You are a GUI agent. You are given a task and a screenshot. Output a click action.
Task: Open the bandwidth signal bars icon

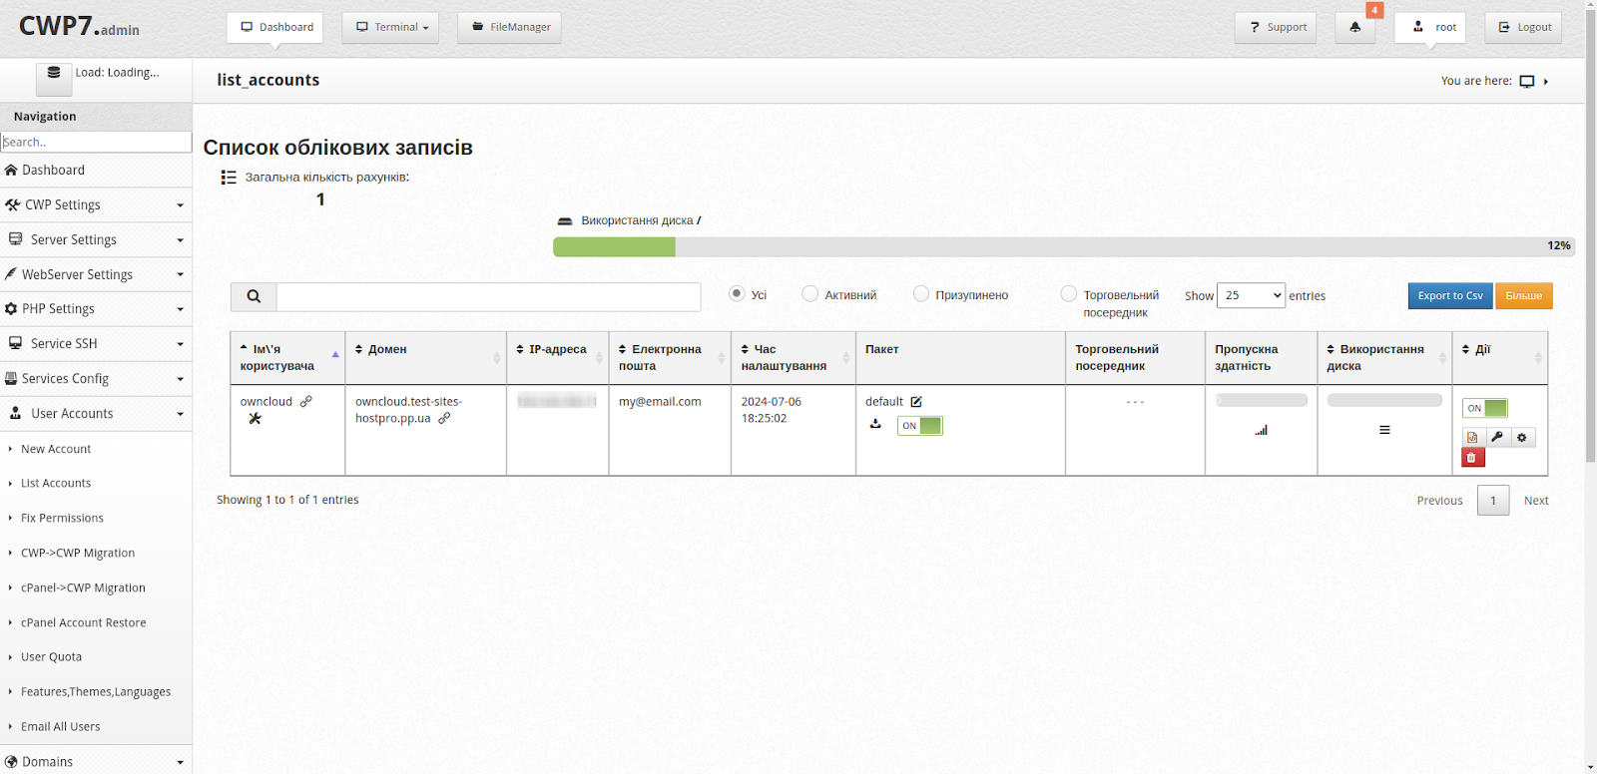1262,431
